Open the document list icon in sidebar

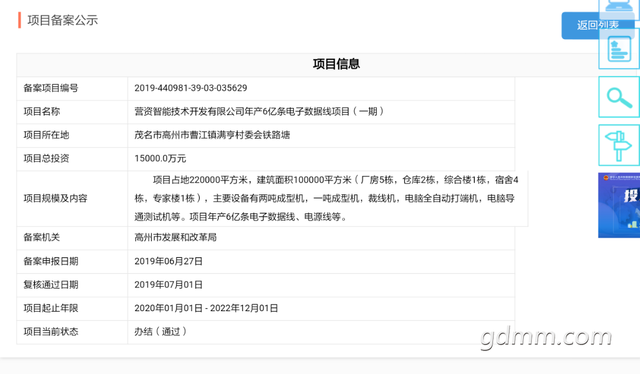pos(619,50)
